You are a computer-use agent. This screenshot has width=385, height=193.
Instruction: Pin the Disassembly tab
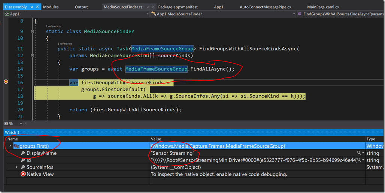click(32, 7)
